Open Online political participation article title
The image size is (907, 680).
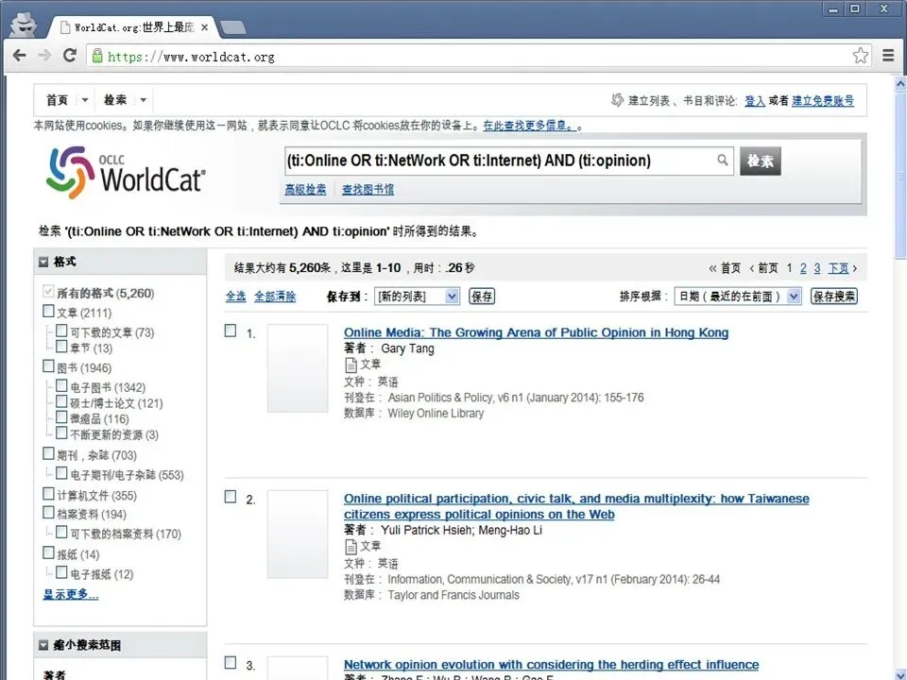tap(576, 506)
